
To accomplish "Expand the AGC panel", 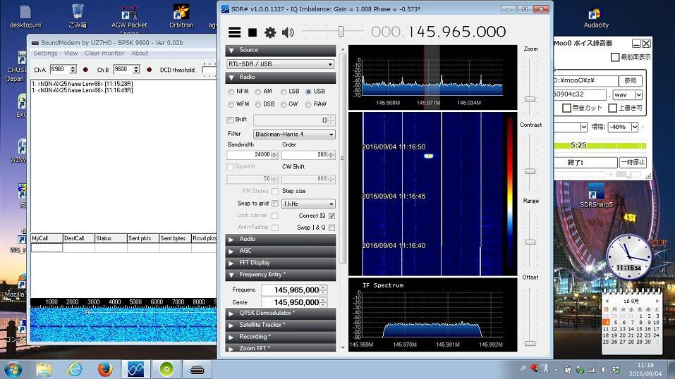I will coord(280,251).
